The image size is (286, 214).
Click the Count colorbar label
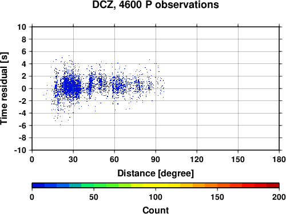[156, 210]
